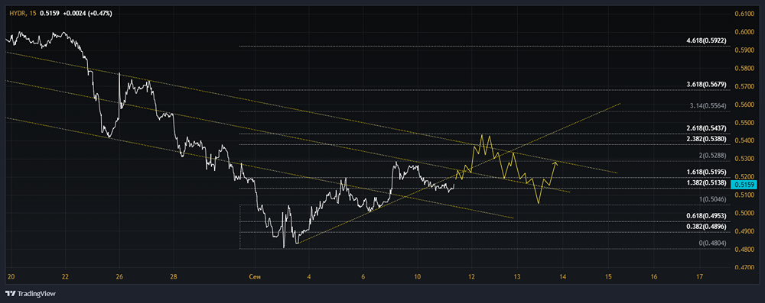The width and height of the screenshot is (765, 303).
Task: Select the cyan current price tag 0.5159
Action: coord(744,185)
